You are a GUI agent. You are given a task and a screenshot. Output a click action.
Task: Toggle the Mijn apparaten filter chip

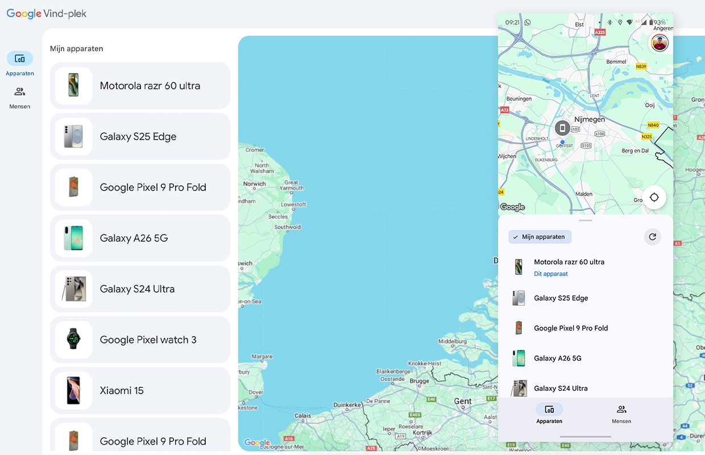coord(540,237)
